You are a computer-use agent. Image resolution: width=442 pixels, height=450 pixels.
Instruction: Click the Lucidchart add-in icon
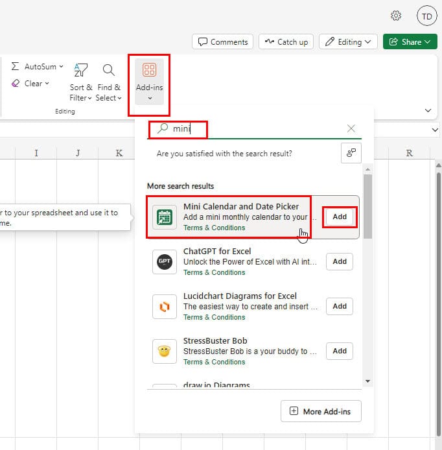pyautogui.click(x=165, y=307)
